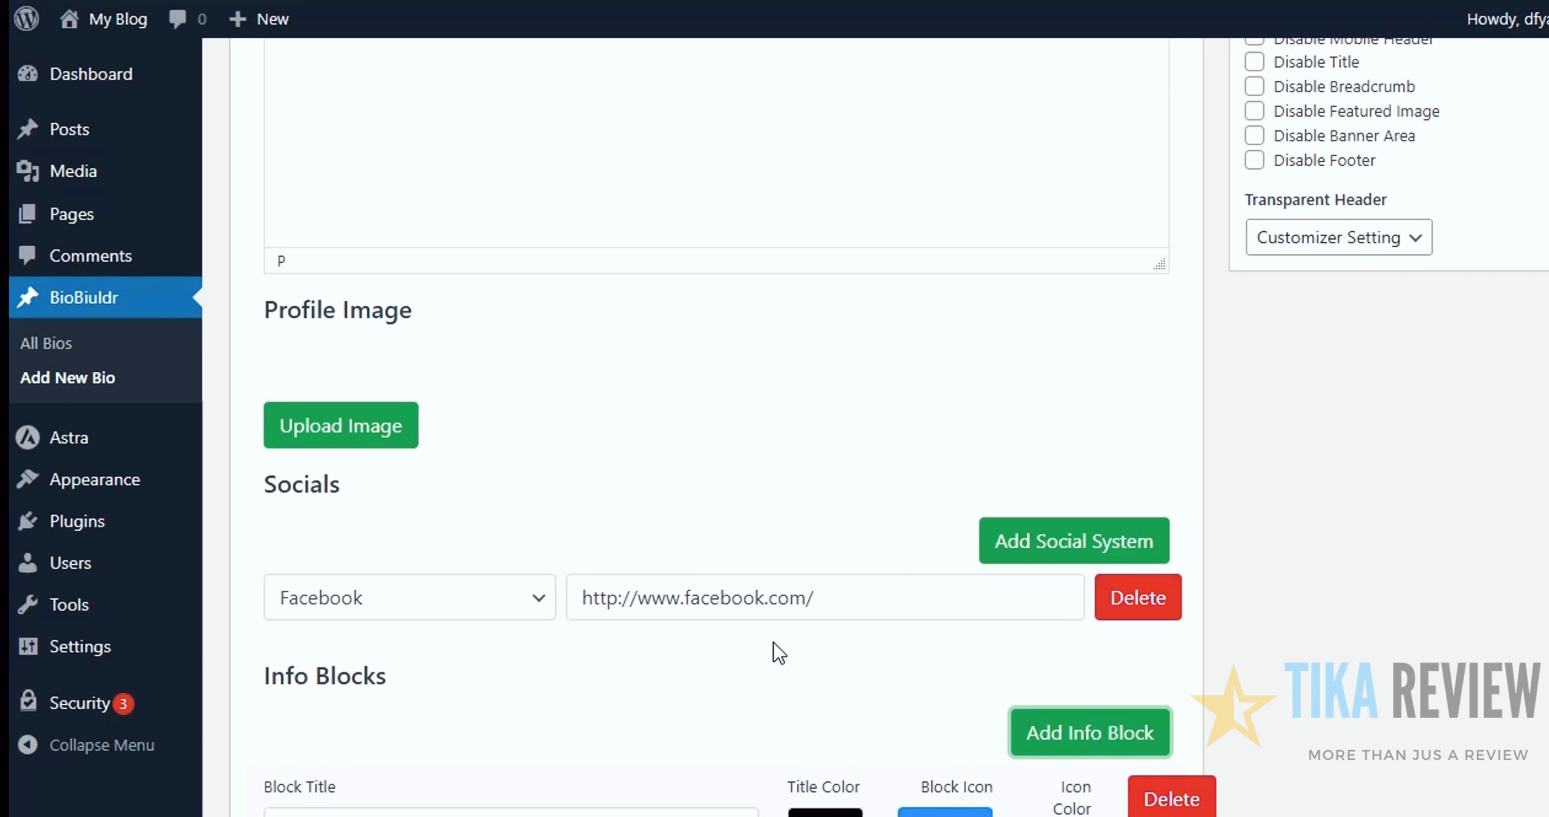The image size is (1549, 817).
Task: Click the WordPress logo icon
Action: [x=26, y=18]
